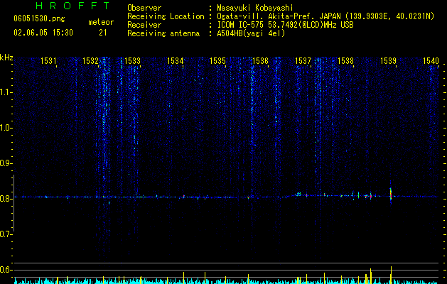Screen dimensions: 447x284
Task: Click the date stamp 02.06.05 15:30
Action: 43,33
